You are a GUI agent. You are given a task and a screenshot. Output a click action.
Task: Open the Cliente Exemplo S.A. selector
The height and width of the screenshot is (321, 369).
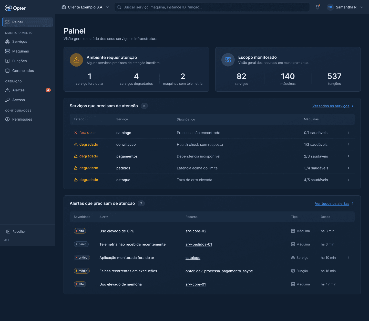[x=85, y=7]
